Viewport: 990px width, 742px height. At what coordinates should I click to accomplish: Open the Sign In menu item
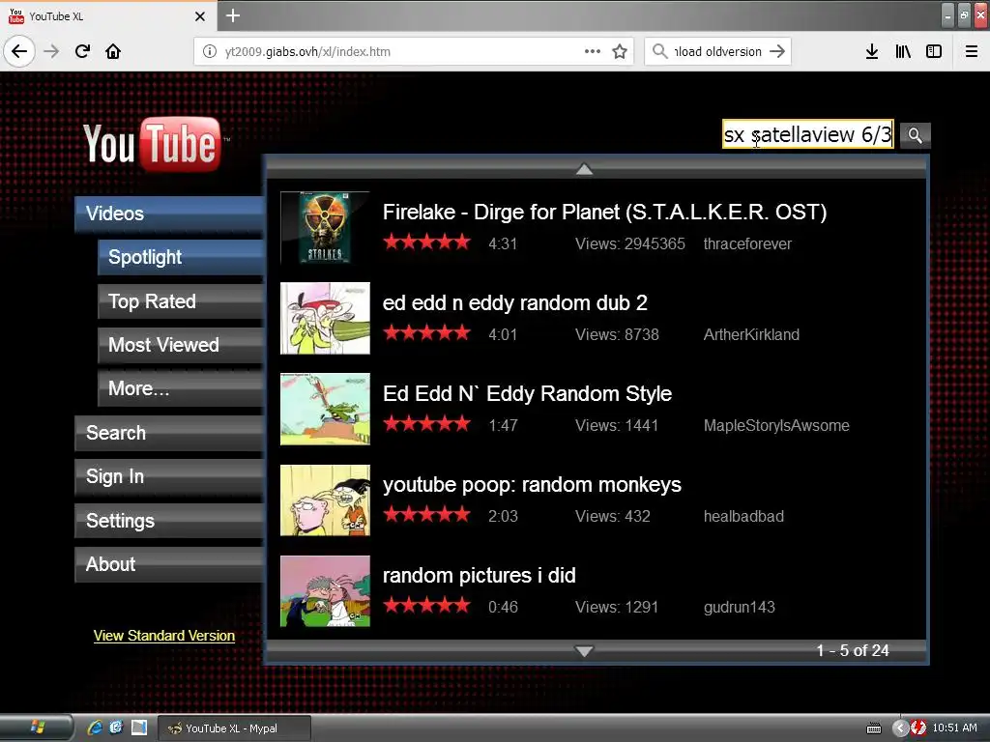pyautogui.click(x=168, y=477)
